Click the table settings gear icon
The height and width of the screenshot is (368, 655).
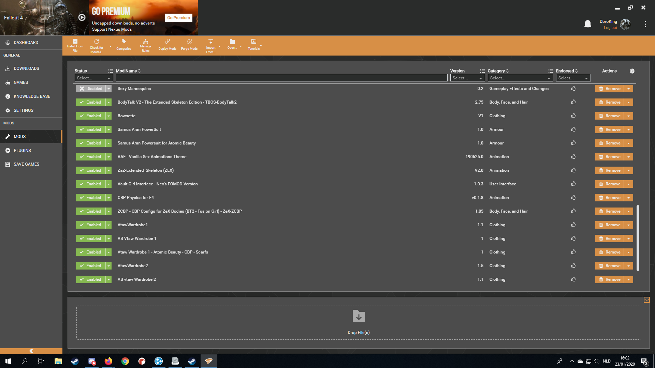(x=632, y=71)
